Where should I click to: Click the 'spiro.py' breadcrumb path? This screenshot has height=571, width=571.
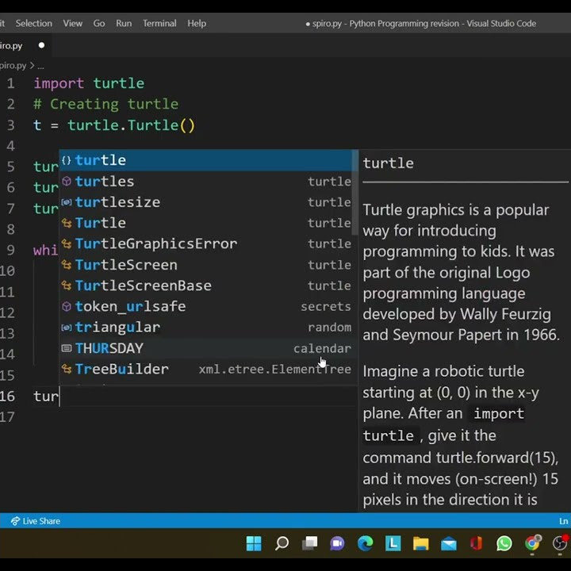pyautogui.click(x=13, y=66)
